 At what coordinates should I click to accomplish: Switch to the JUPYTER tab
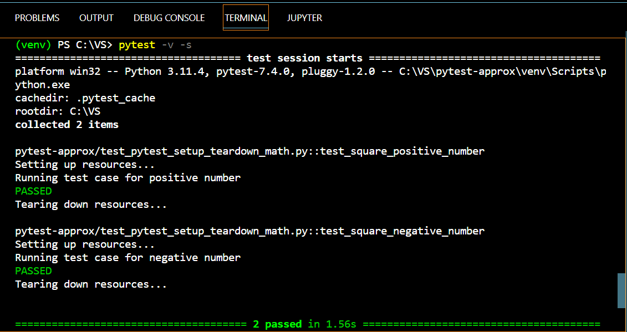305,18
